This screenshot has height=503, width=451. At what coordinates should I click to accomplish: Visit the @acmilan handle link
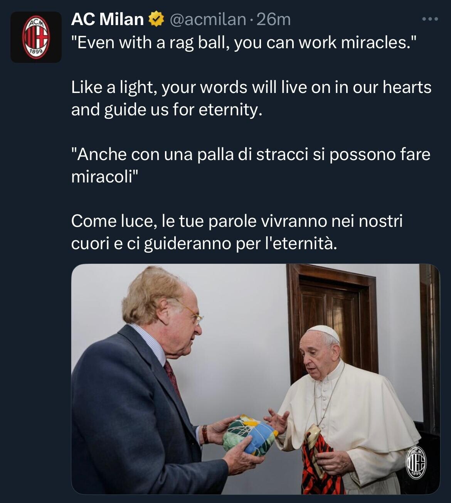tap(207, 19)
